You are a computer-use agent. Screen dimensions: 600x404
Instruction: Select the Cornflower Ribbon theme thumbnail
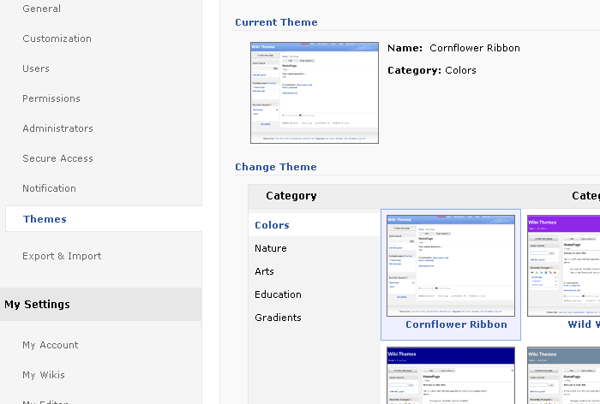click(451, 265)
